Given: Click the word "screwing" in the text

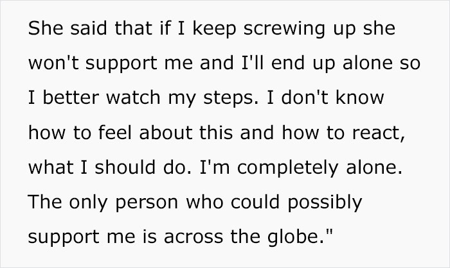Looking at the screenshot, I should [x=284, y=28].
